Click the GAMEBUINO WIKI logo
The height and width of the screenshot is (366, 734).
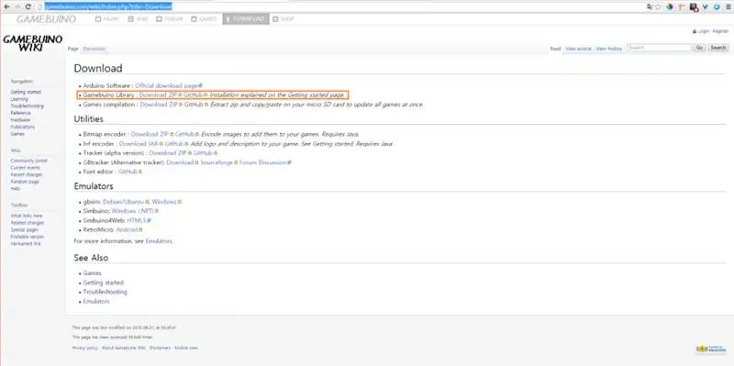click(x=32, y=43)
